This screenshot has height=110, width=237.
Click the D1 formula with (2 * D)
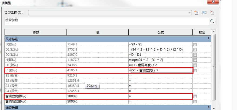[156, 50]
